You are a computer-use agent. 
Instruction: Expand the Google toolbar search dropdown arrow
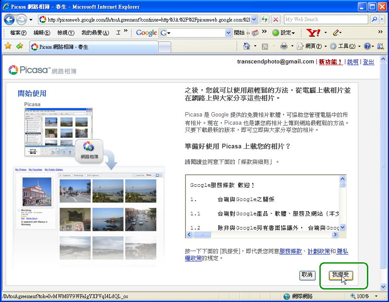click(229, 33)
